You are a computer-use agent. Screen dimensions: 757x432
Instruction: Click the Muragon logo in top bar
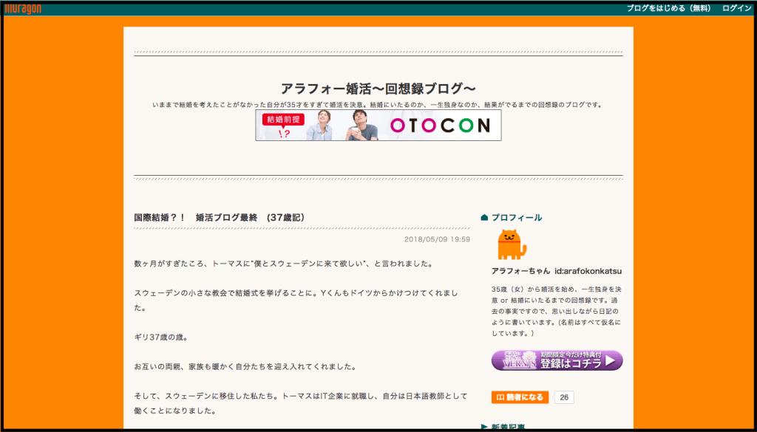tap(23, 8)
